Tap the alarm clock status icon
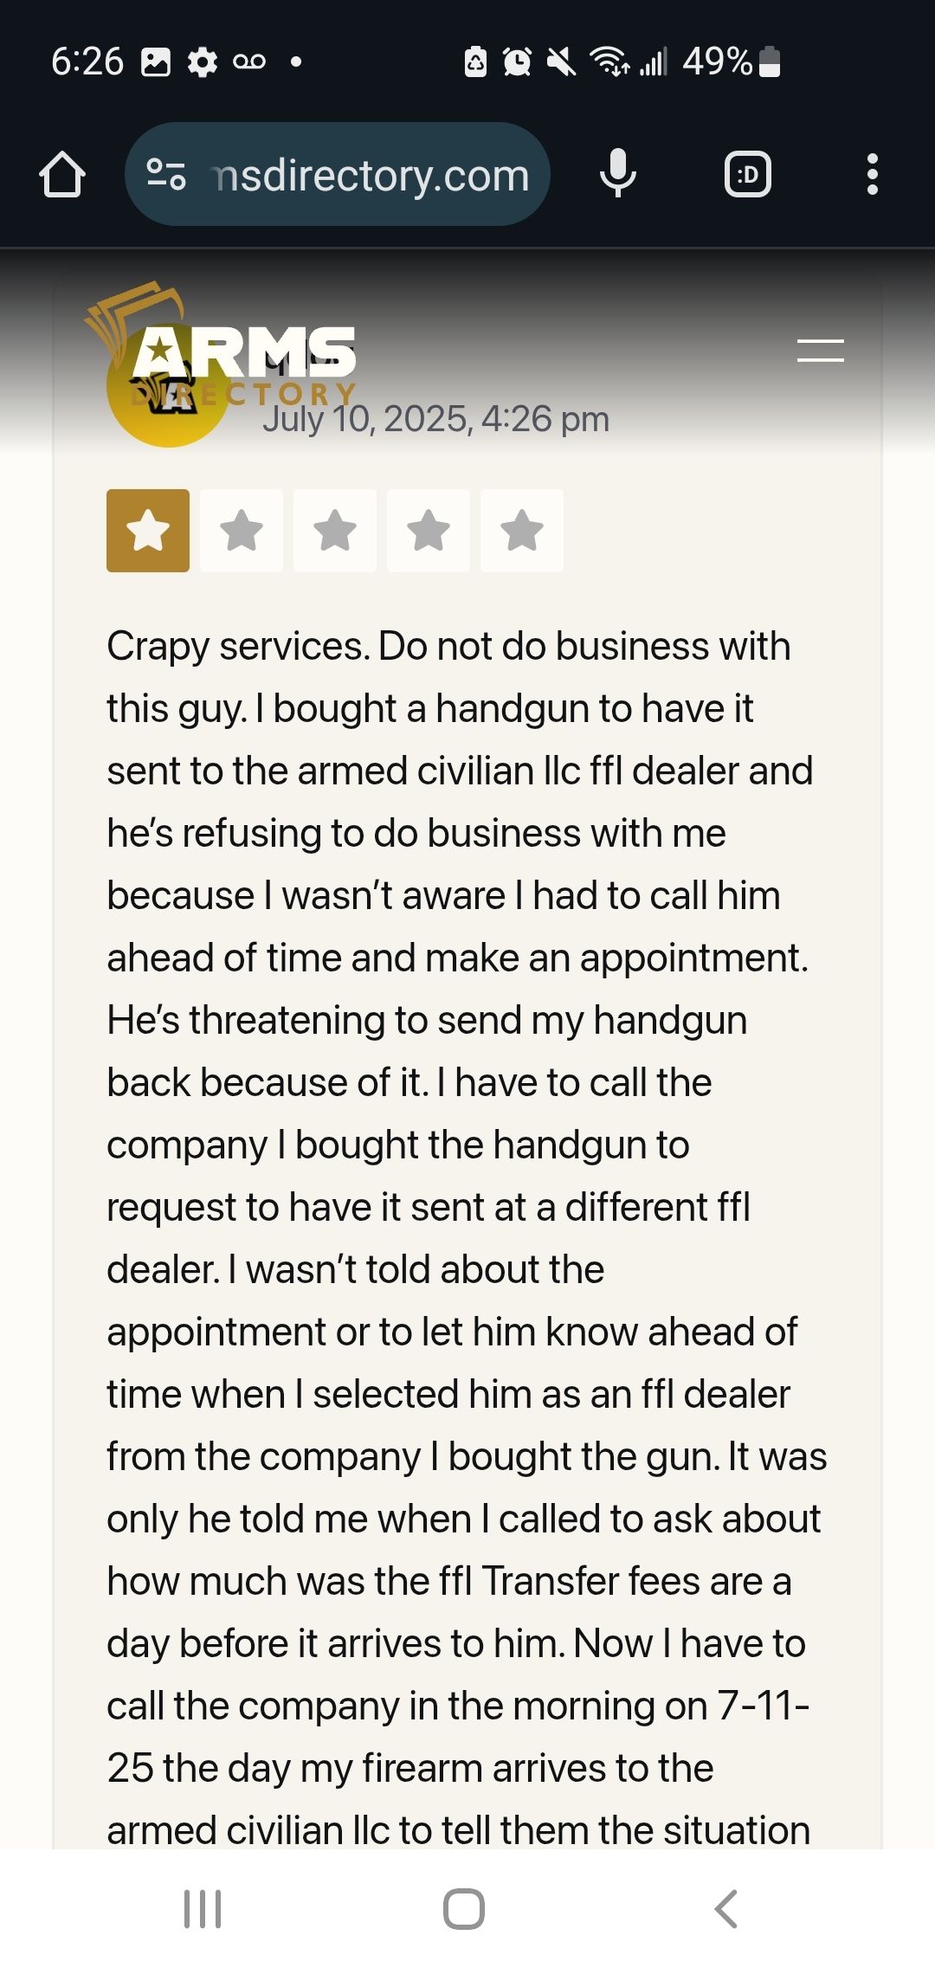 tap(517, 61)
